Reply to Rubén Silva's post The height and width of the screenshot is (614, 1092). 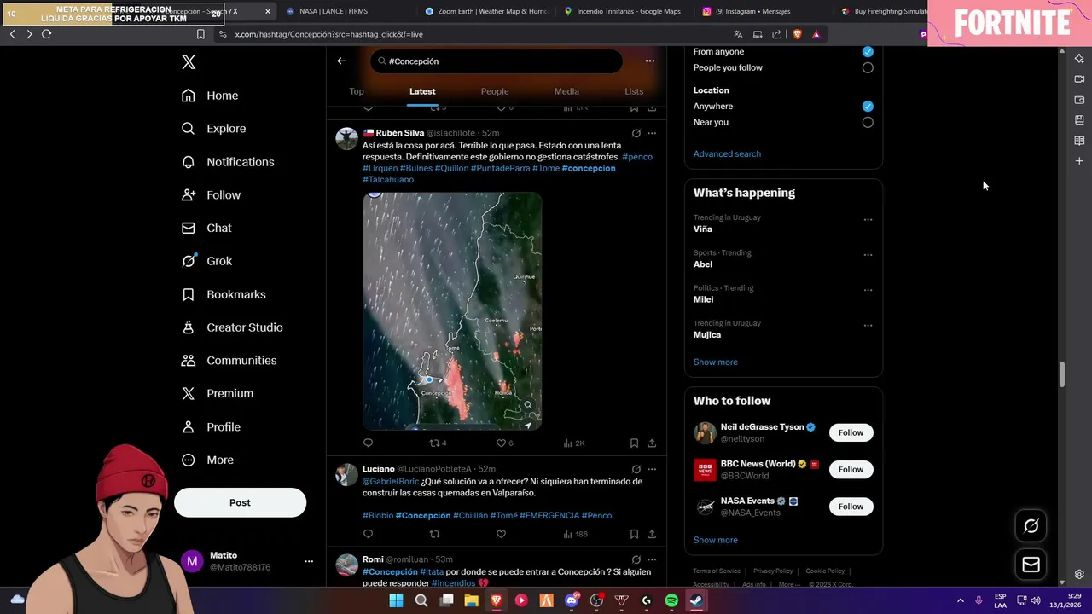[369, 443]
